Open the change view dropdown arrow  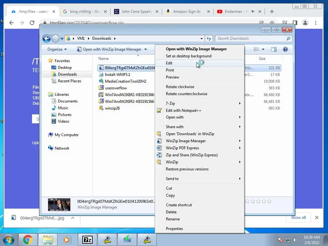[263, 49]
